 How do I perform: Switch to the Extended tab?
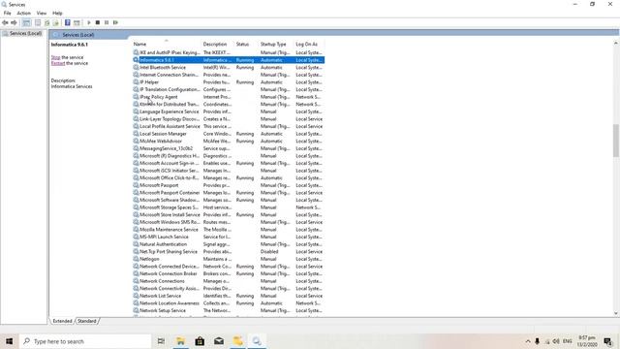62,321
